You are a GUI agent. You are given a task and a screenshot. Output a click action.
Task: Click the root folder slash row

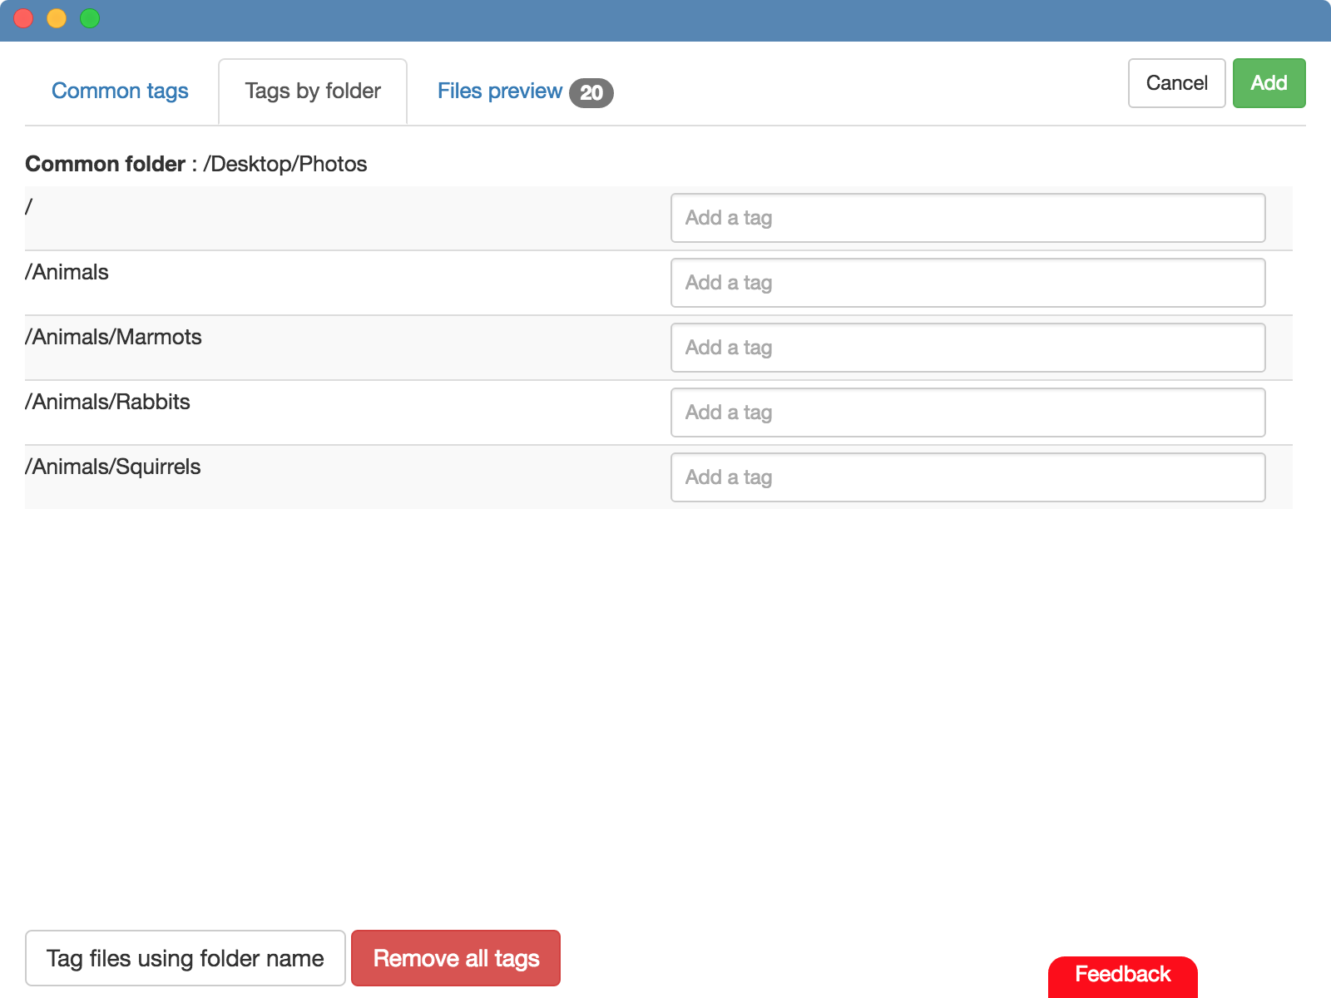pos(28,207)
